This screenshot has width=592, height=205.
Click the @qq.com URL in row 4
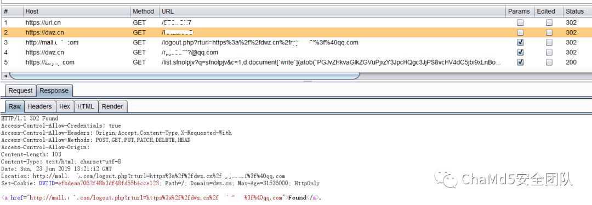[x=190, y=52]
